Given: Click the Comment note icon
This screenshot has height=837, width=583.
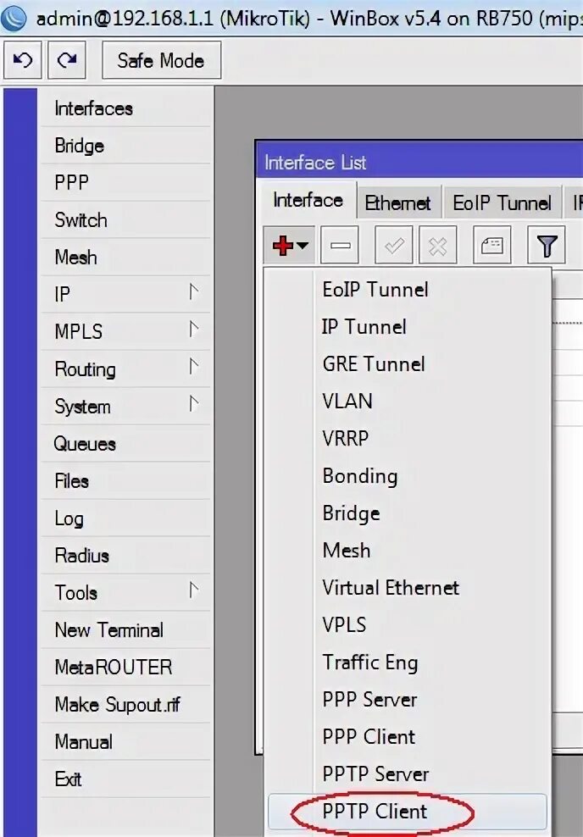Looking at the screenshot, I should 492,245.
